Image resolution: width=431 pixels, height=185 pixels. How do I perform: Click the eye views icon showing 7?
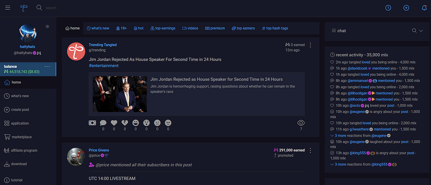[301, 123]
